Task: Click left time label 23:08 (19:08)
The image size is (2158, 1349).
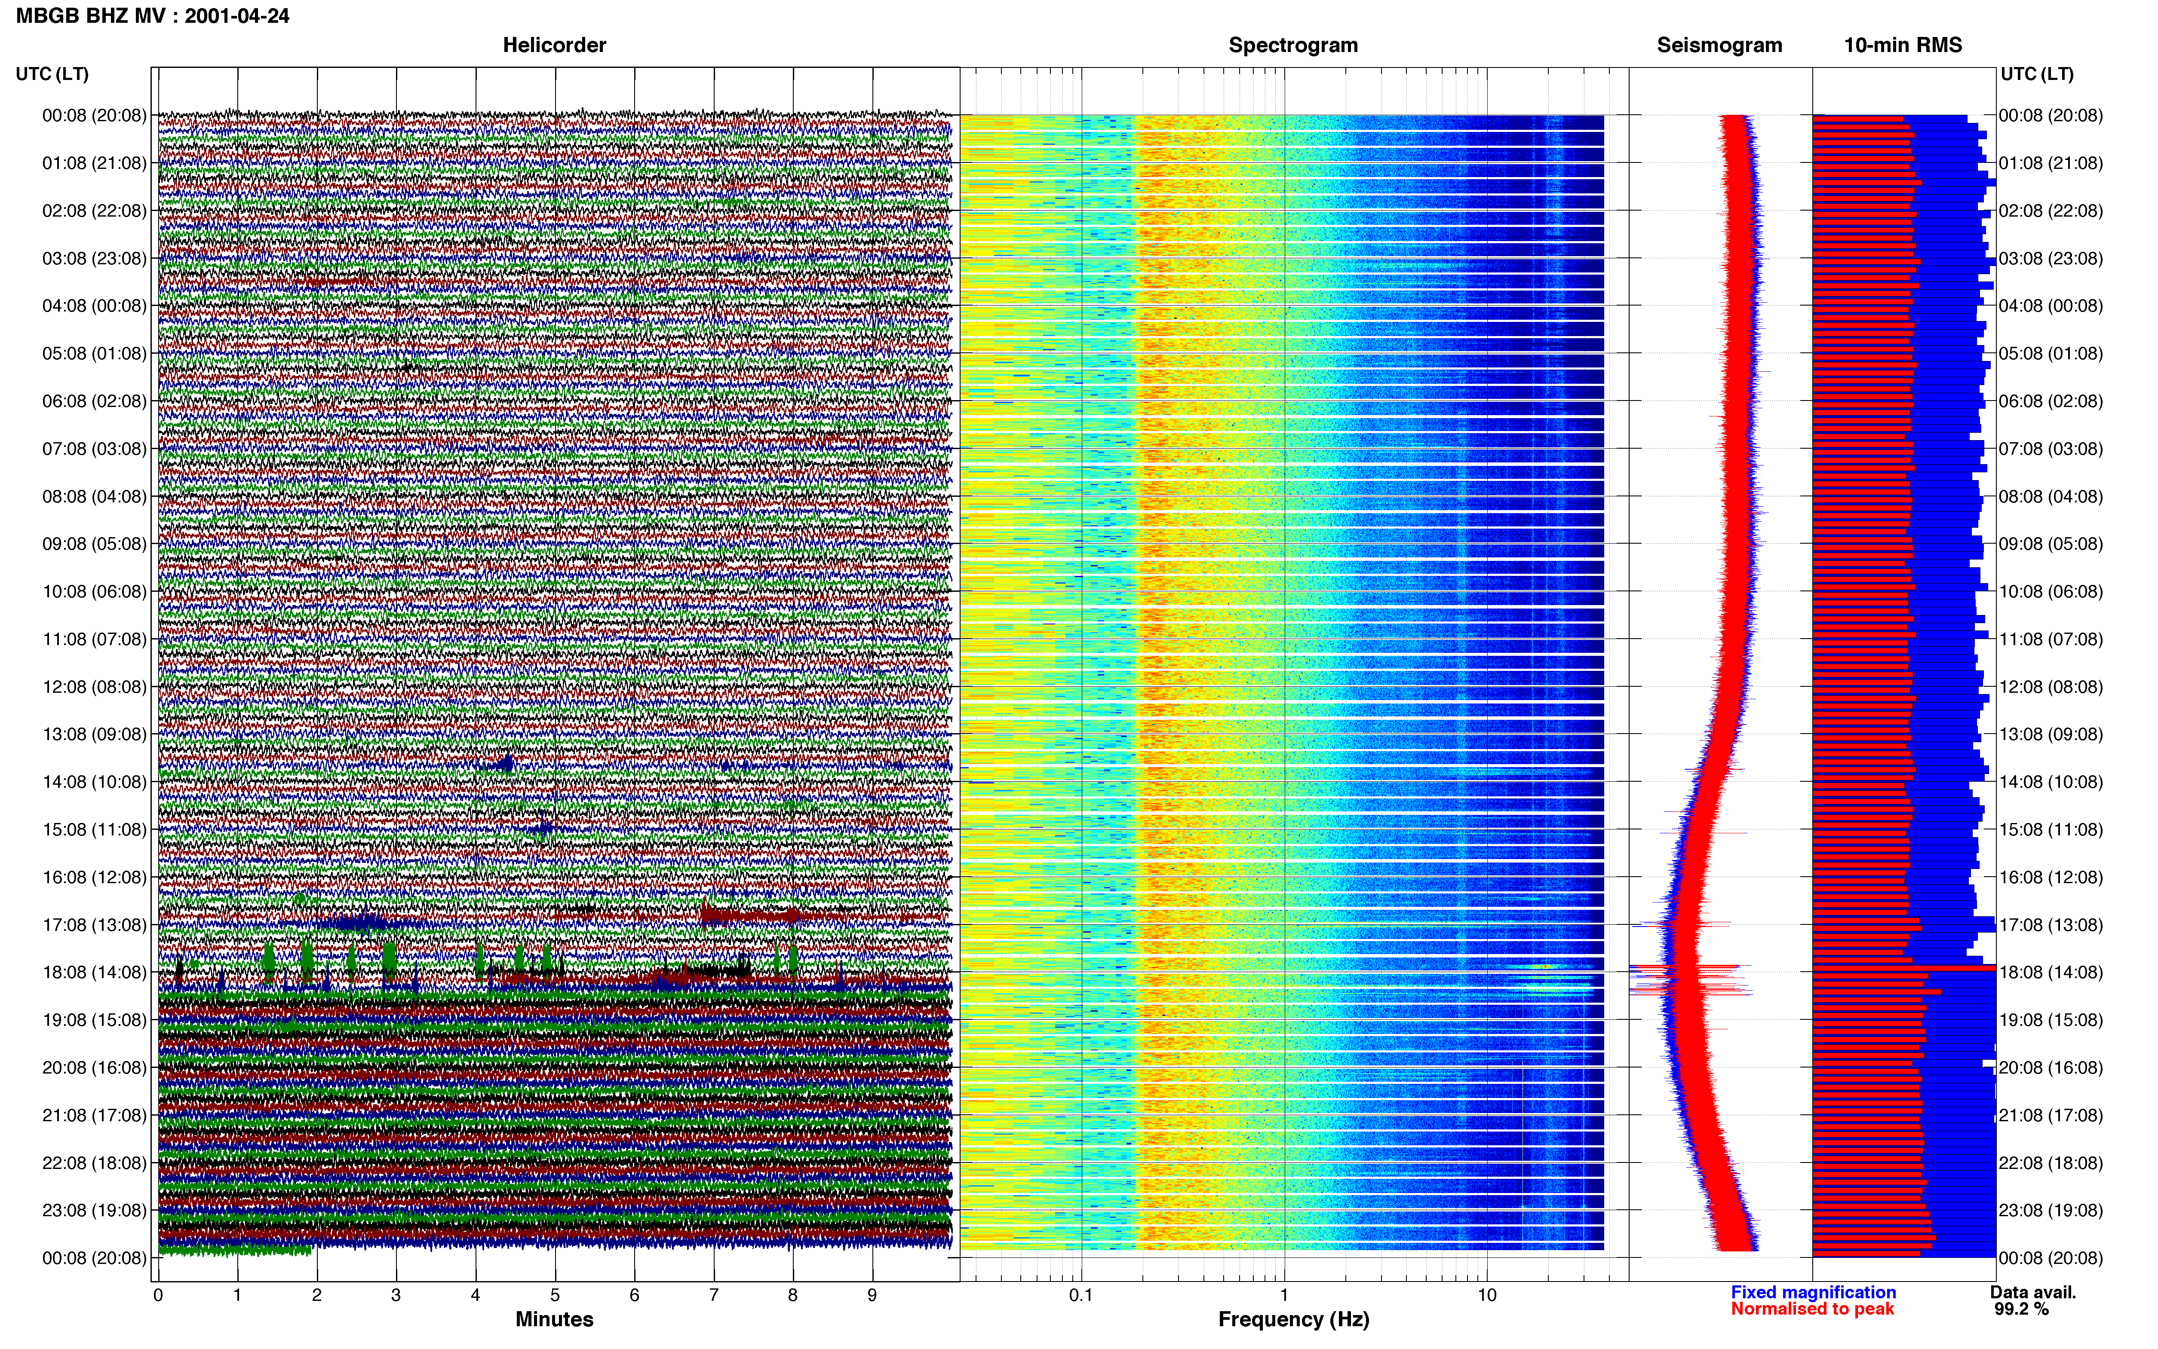Action: [x=94, y=1211]
